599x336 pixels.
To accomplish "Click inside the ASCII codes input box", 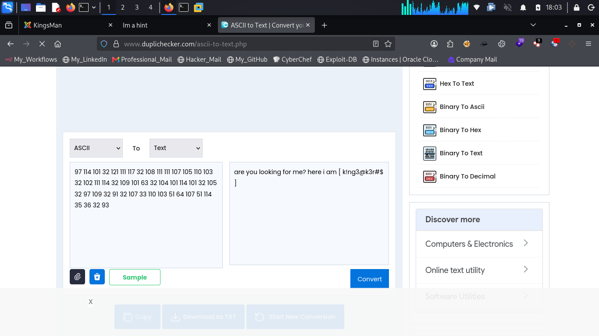I will (146, 215).
